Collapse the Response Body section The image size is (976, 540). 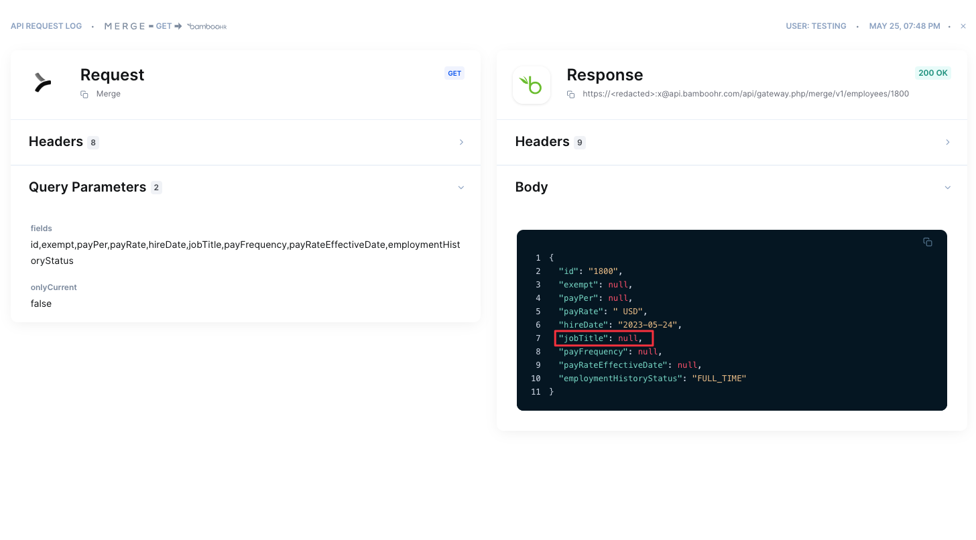click(x=947, y=188)
